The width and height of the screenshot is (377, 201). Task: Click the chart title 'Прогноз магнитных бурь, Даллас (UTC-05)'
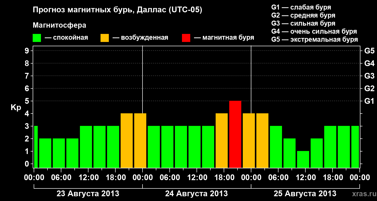click(x=118, y=10)
